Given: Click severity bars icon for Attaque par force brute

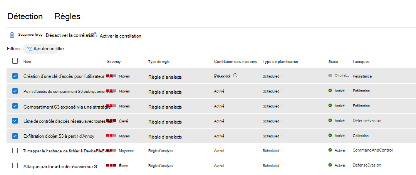Looking at the screenshot, I should (111, 165).
